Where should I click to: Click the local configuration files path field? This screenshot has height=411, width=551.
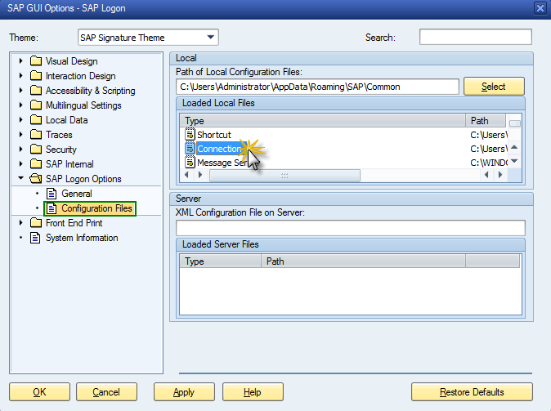click(317, 87)
